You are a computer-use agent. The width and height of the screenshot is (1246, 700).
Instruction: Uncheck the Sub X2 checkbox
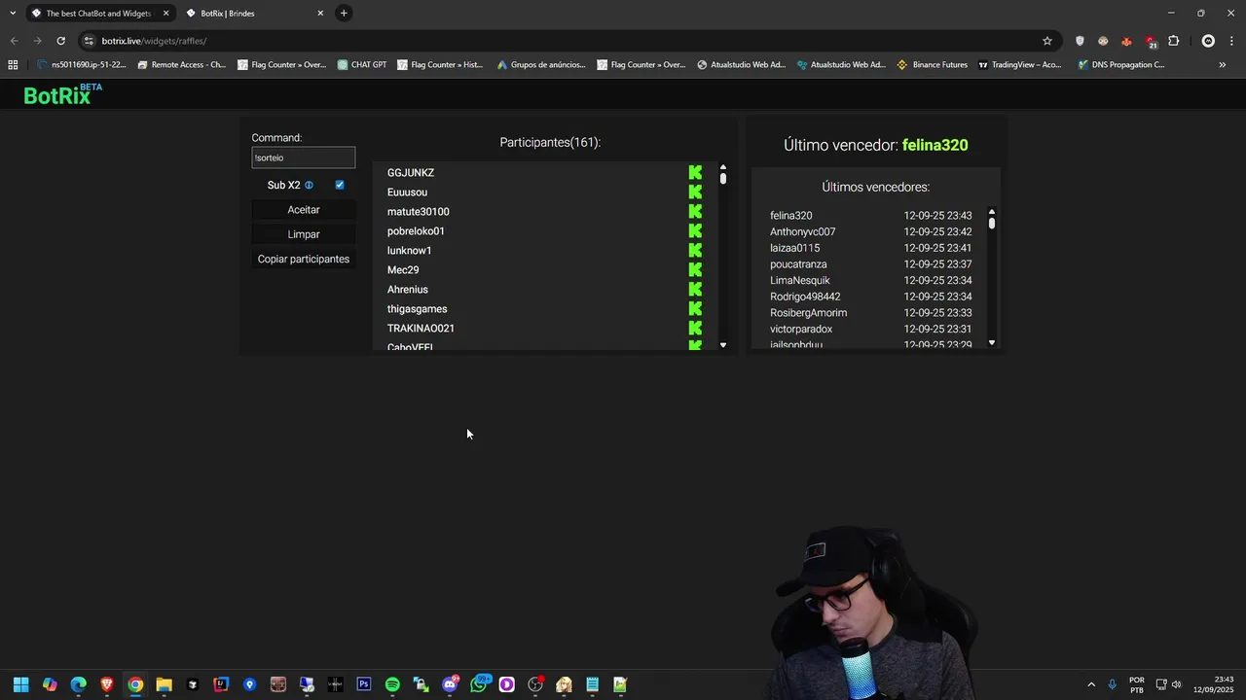[x=340, y=185]
